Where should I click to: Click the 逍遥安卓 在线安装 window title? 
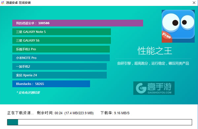(18, 3)
